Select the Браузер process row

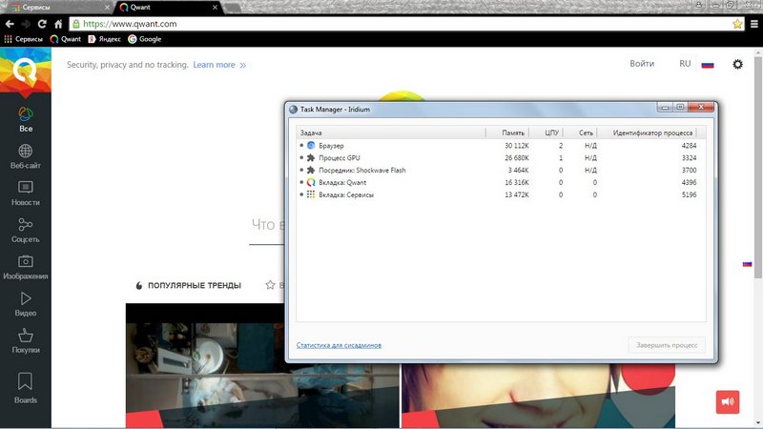(502, 146)
